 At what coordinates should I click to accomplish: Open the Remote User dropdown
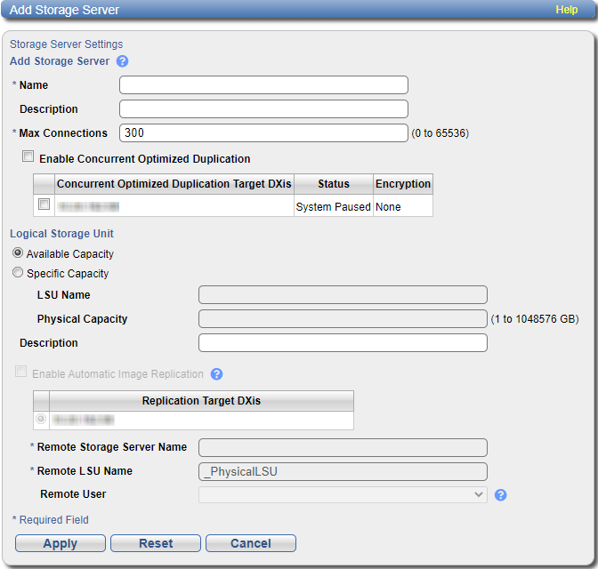(343, 494)
